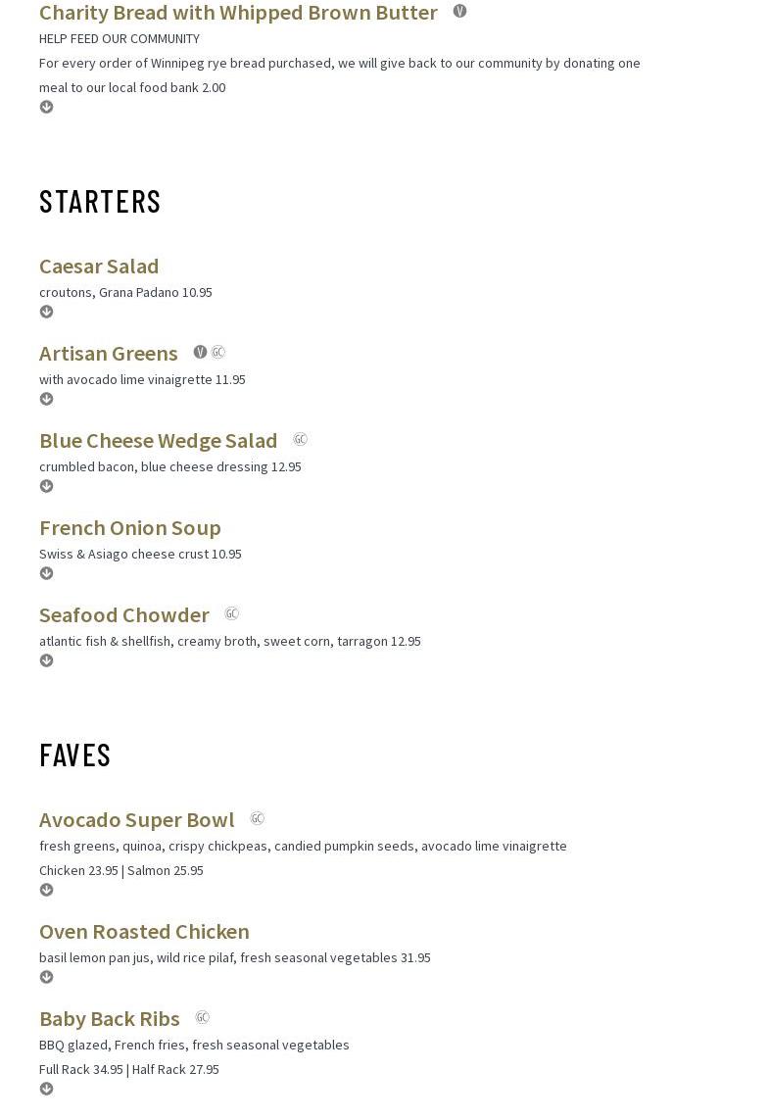This screenshot has width=769, height=1120.
Task: Select the Oven Roasted Chicken heading
Action: point(144,931)
